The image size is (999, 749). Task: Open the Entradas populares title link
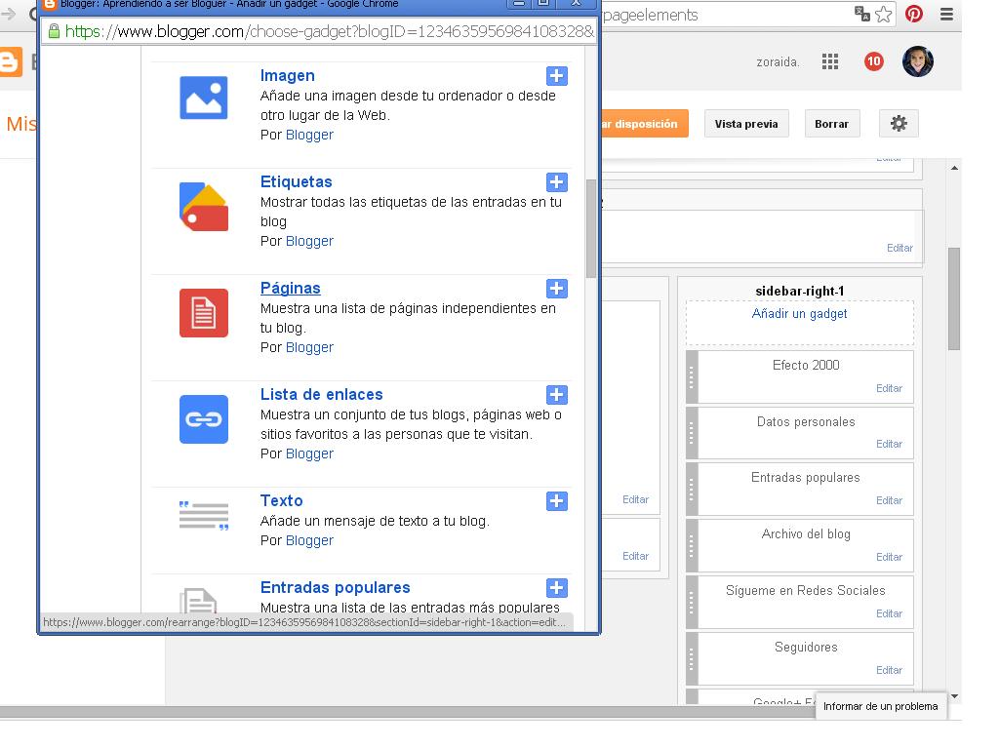tap(336, 588)
